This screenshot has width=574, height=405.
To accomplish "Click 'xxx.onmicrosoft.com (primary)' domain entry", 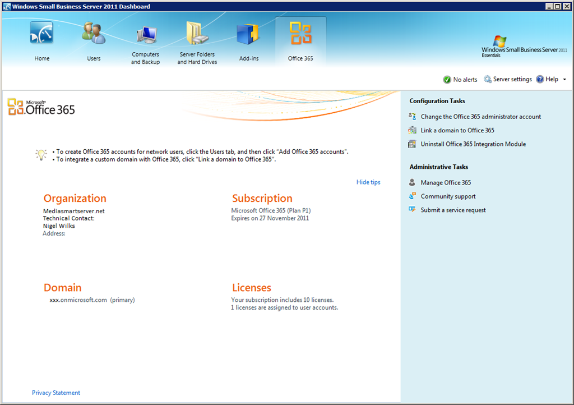I will 92,300.
